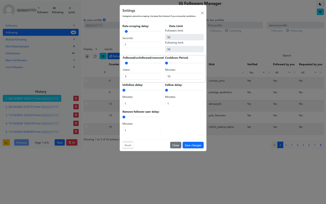Viewport: 326px width, 204px height.
Task: Toggle dark mode with the moon icon
Action: click(320, 4)
